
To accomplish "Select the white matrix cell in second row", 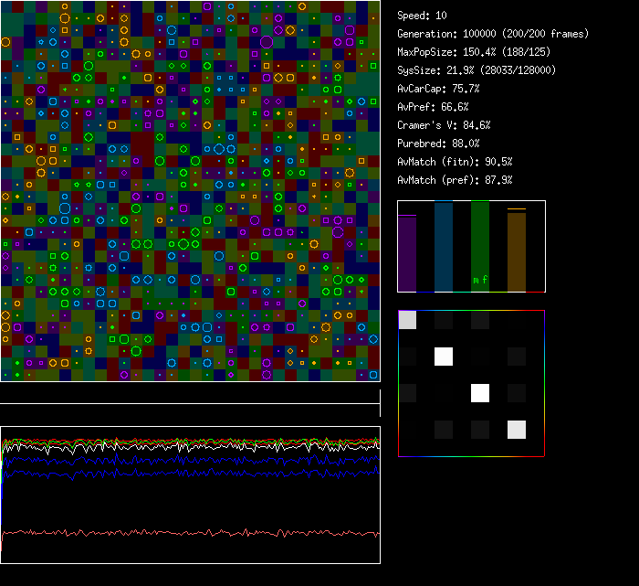I will 444,357.
